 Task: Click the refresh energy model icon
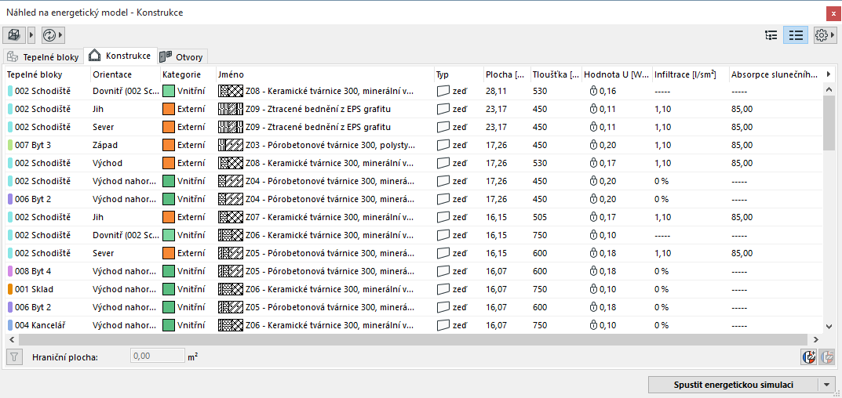[49, 35]
